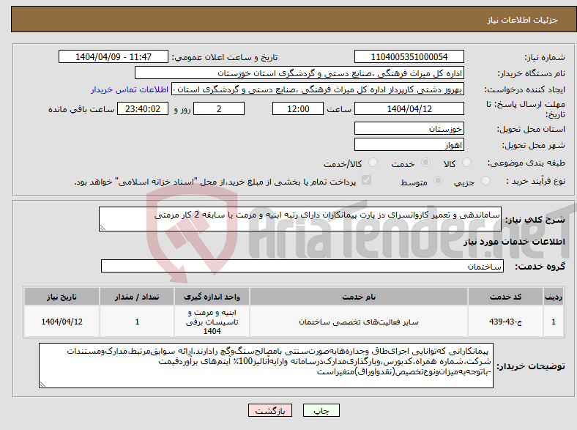The height and width of the screenshot is (430, 577).
Task: Click the deadline date field 1404/04/12
Action: (409, 108)
